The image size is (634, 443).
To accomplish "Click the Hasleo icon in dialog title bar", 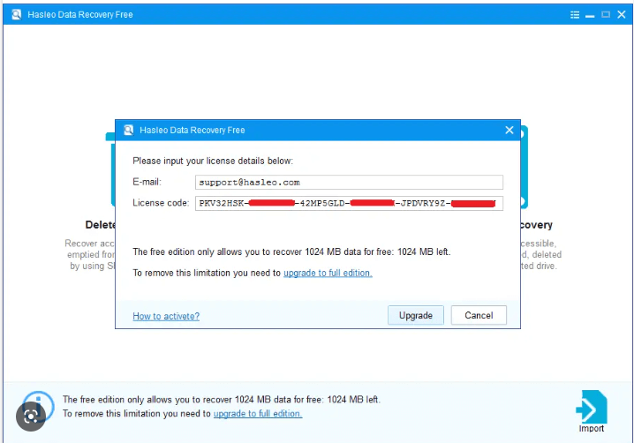I will click(x=128, y=130).
